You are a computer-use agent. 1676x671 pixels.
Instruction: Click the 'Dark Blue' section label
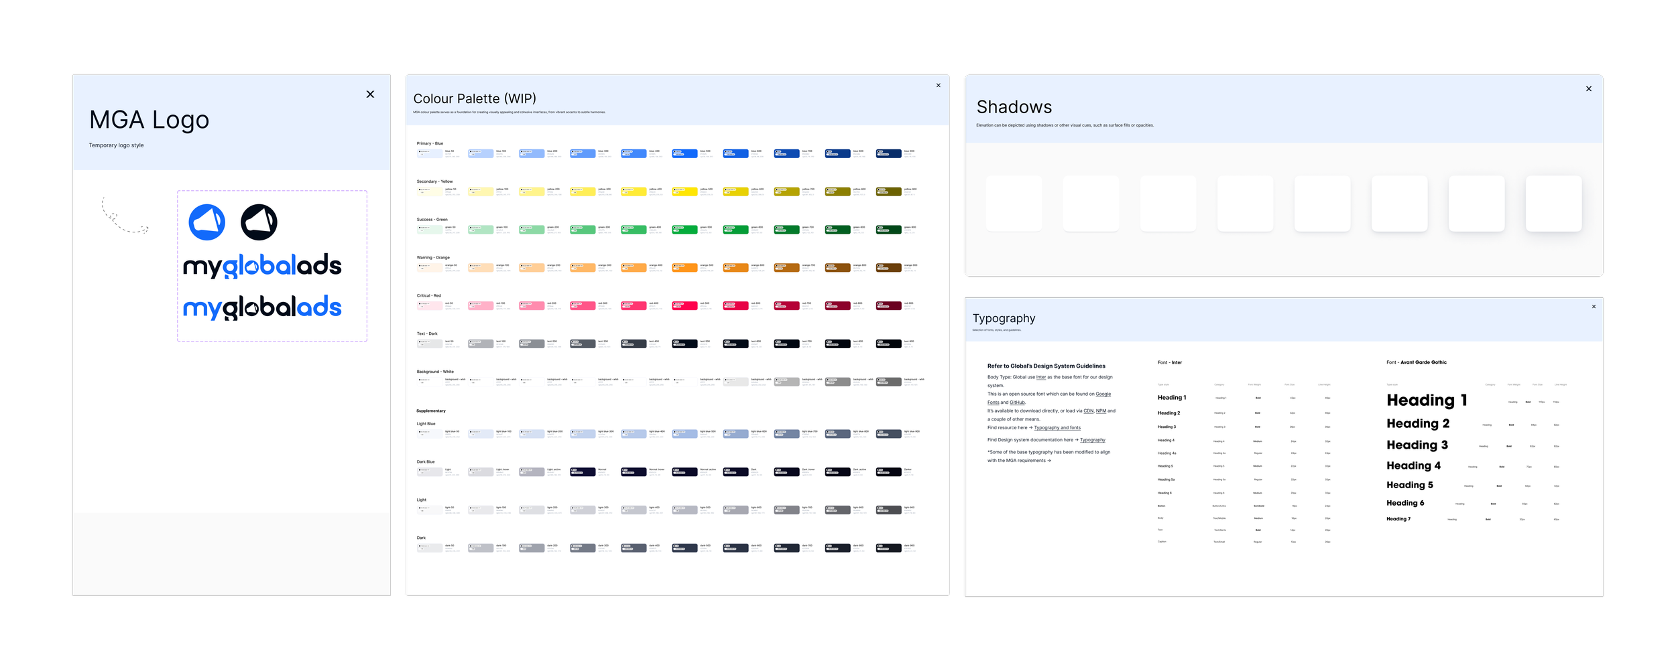click(x=426, y=462)
